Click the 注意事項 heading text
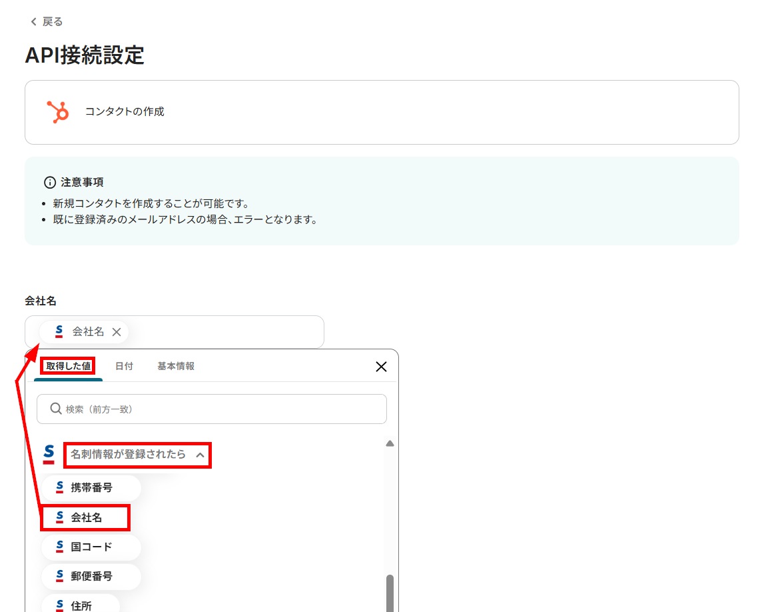 (82, 183)
